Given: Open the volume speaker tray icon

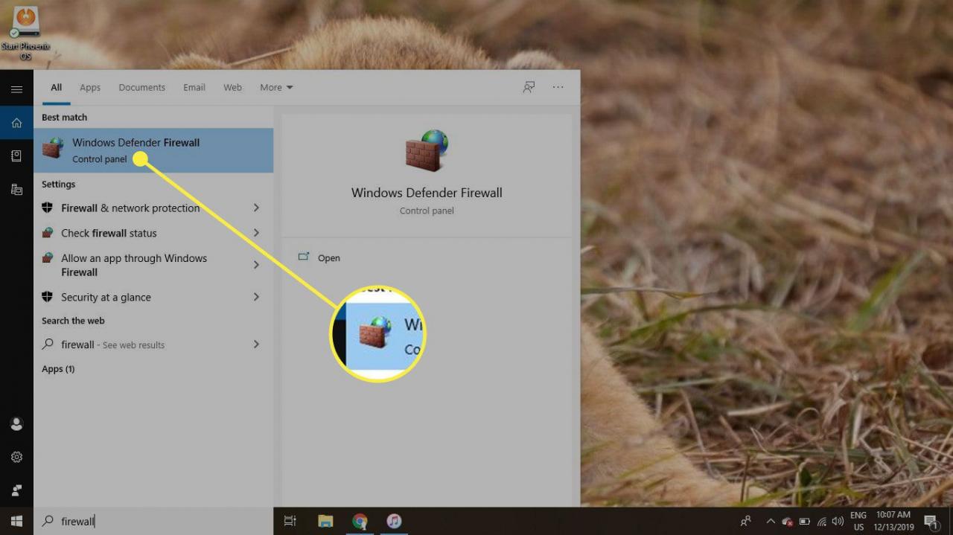Looking at the screenshot, I should 838,522.
